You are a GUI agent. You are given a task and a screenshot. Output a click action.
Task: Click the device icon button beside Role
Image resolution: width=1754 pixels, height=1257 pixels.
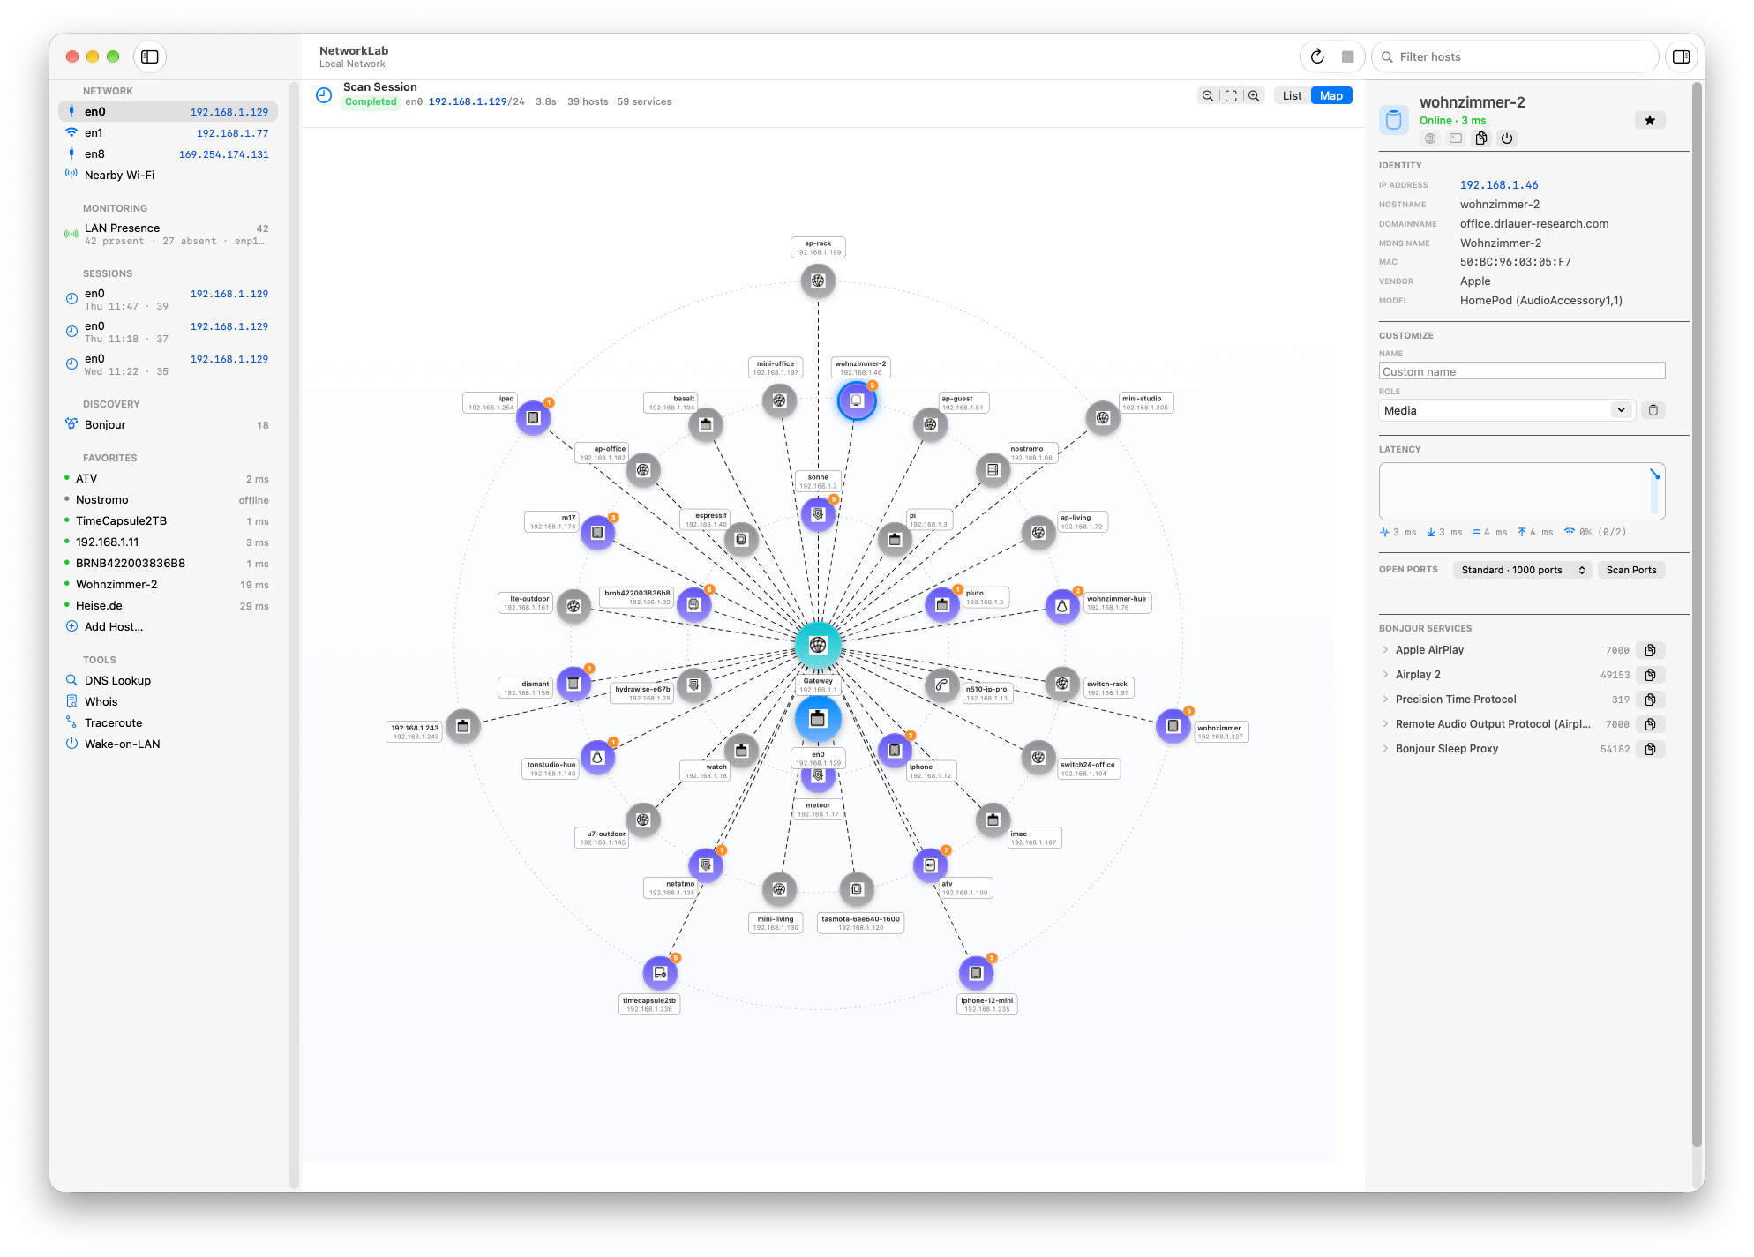tap(1653, 410)
